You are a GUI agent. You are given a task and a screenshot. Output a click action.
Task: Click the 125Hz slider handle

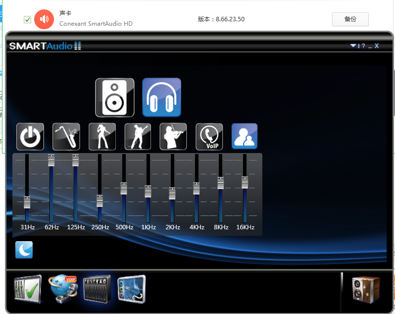(x=76, y=160)
